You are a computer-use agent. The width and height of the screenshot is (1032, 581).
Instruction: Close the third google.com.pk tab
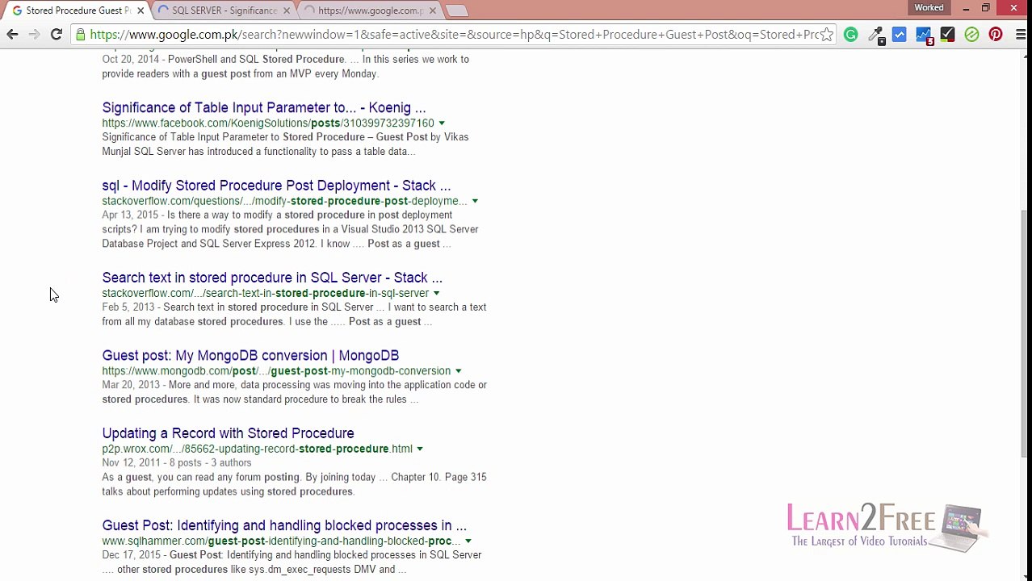coord(432,10)
